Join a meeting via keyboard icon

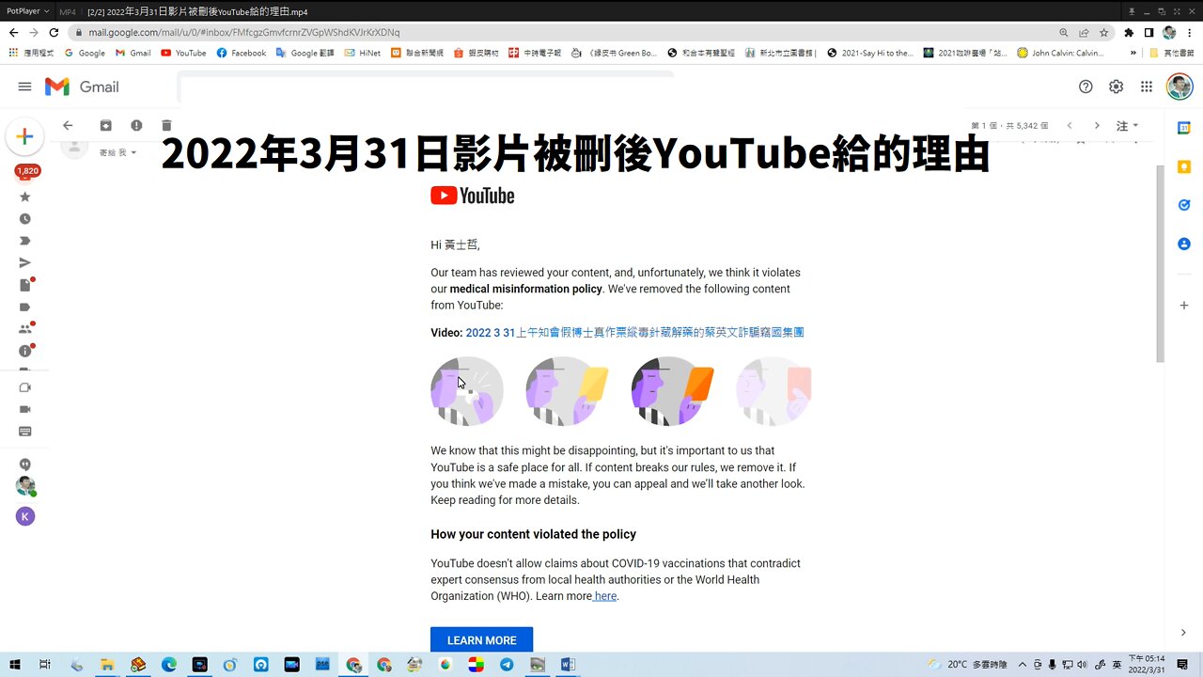click(25, 432)
